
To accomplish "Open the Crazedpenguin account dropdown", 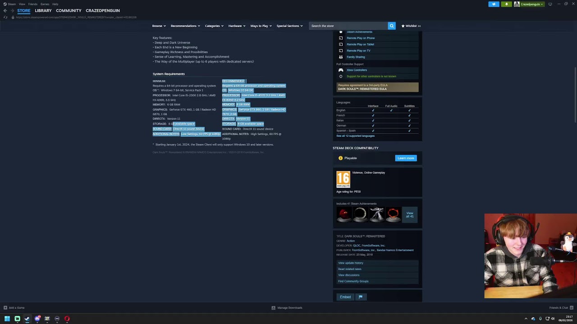I will (x=529, y=4).
